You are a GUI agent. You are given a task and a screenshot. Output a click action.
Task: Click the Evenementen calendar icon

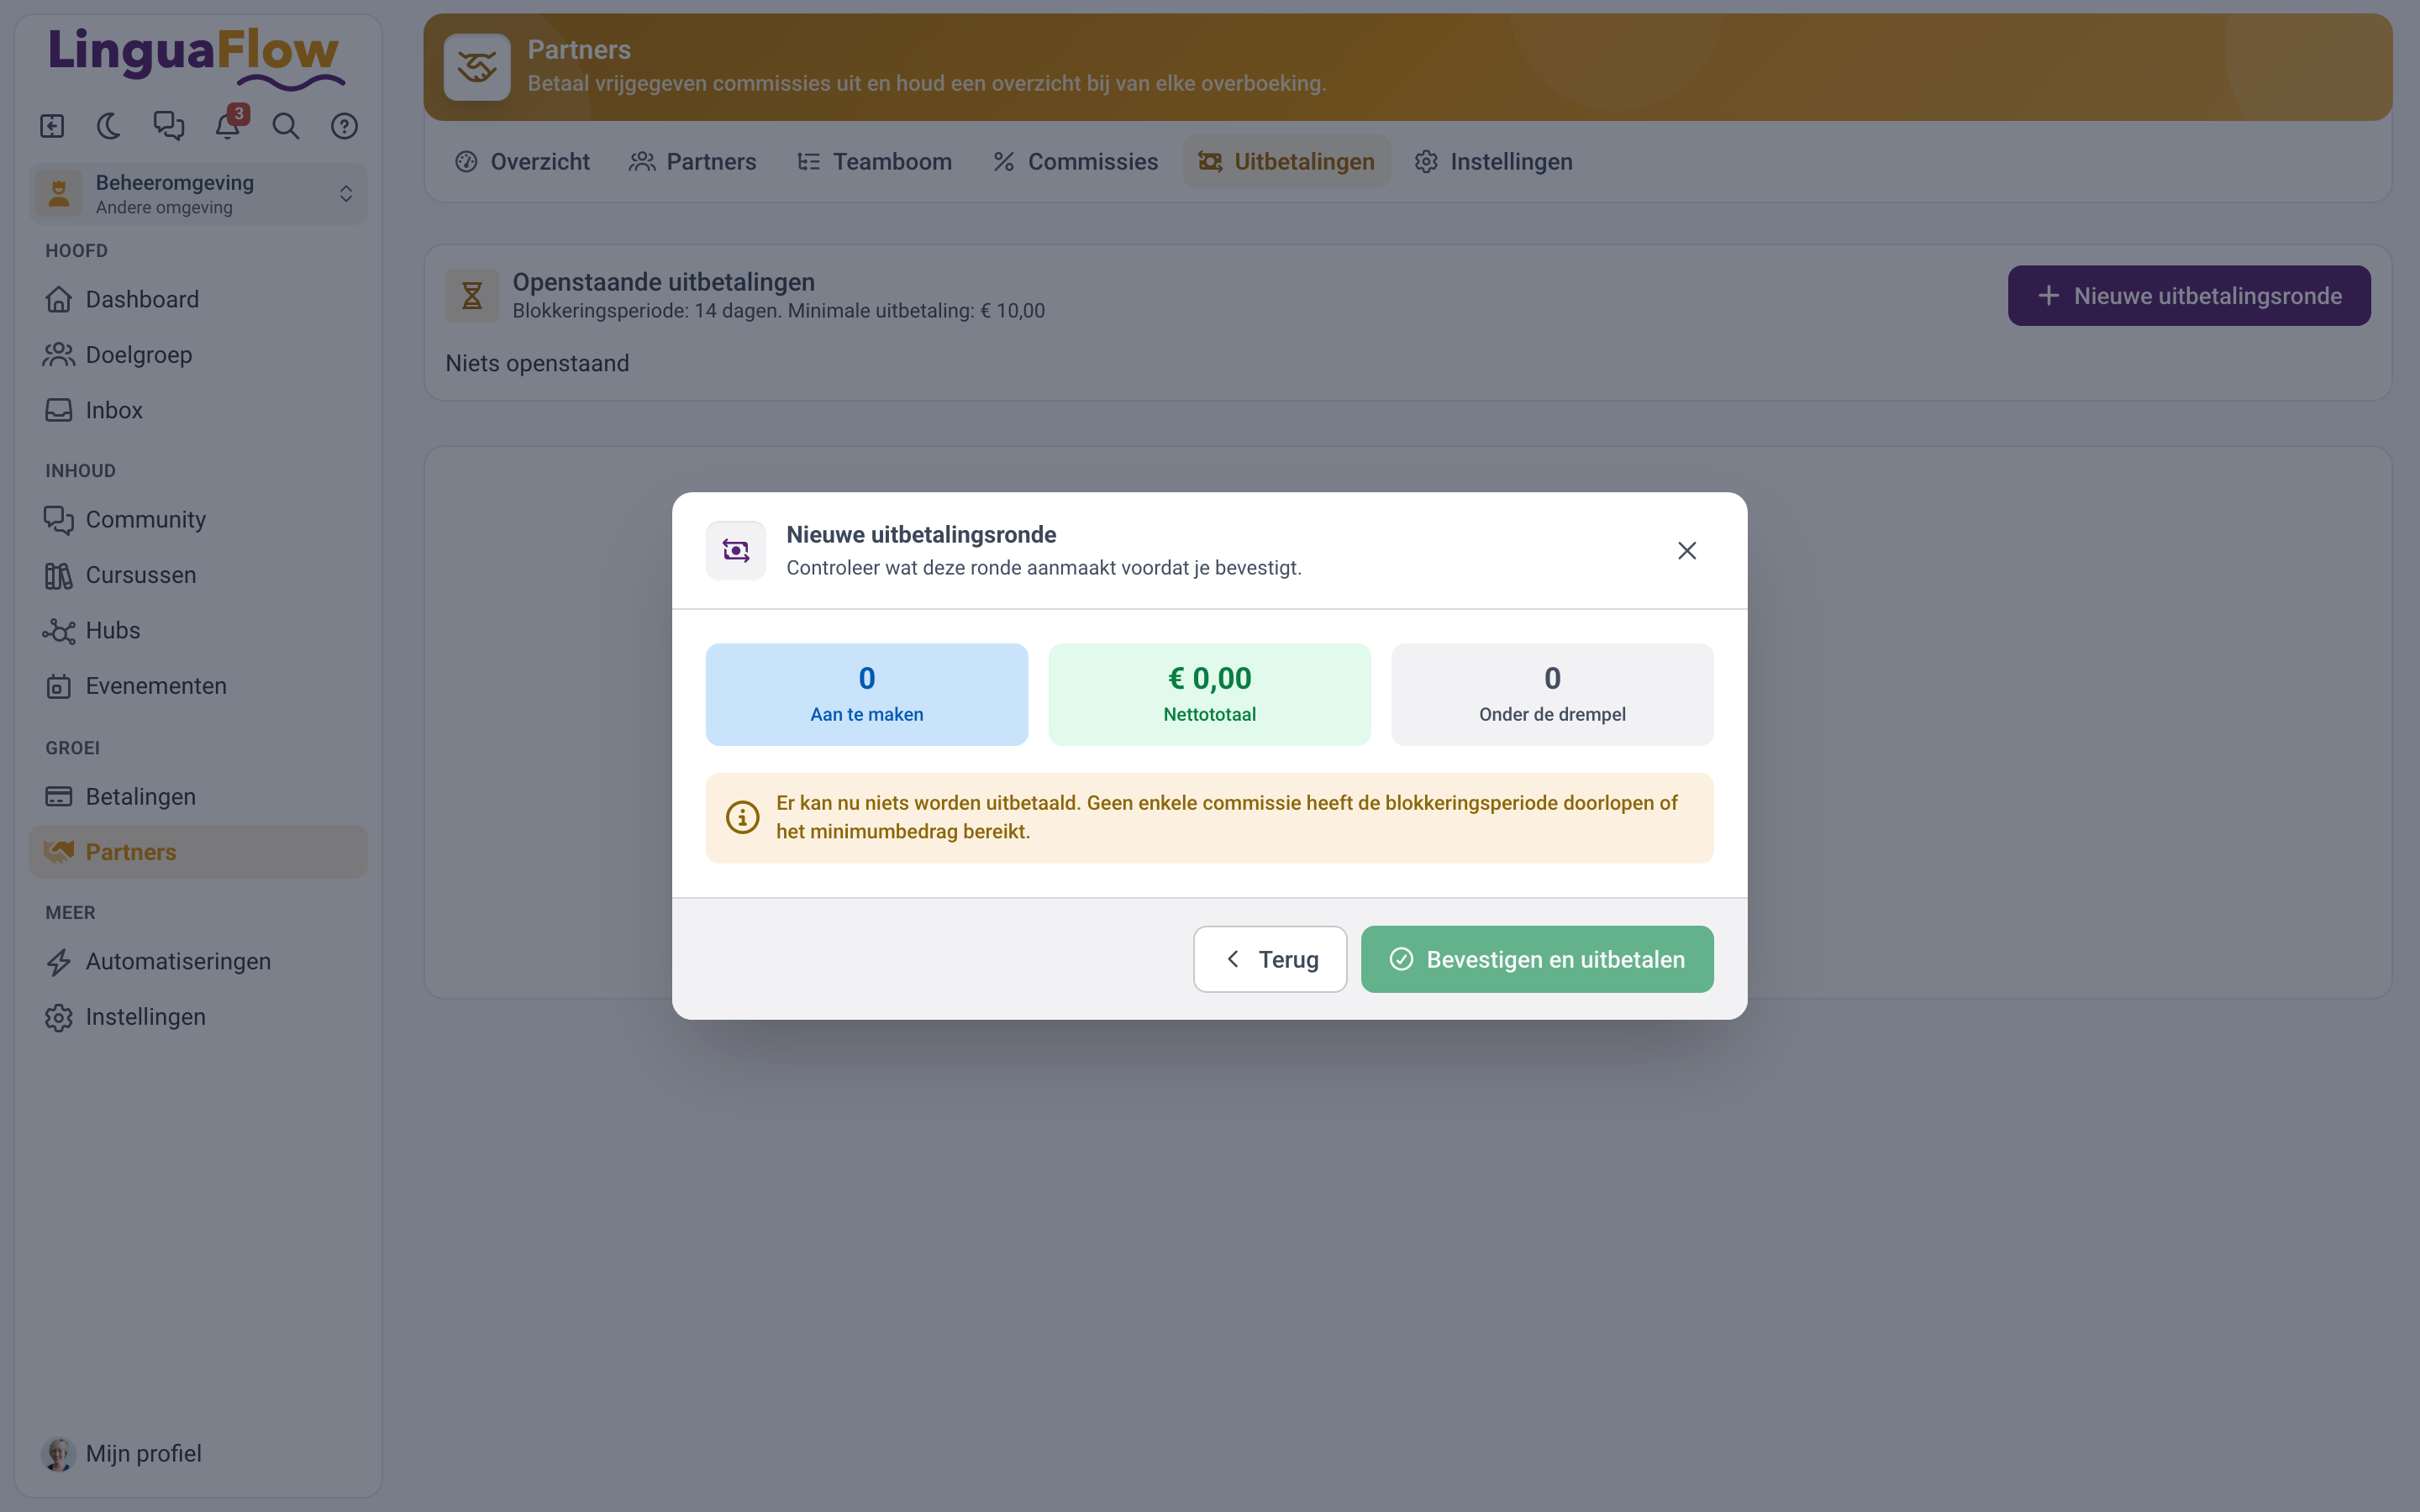point(59,686)
